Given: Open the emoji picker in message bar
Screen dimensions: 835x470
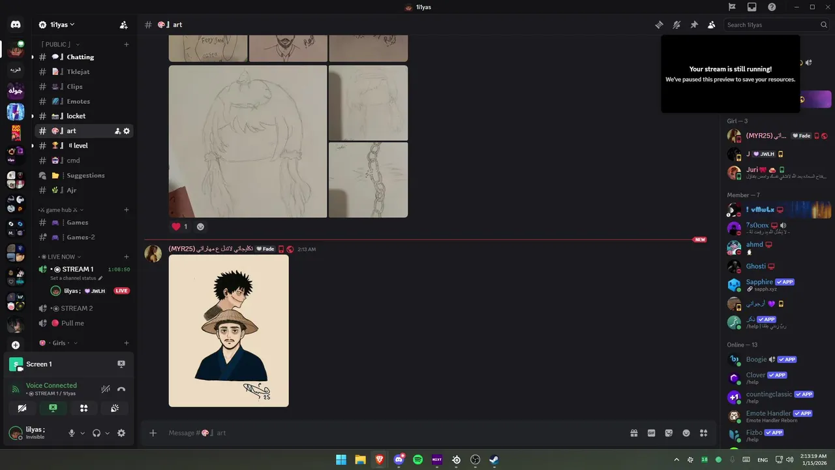Looking at the screenshot, I should tap(686, 433).
